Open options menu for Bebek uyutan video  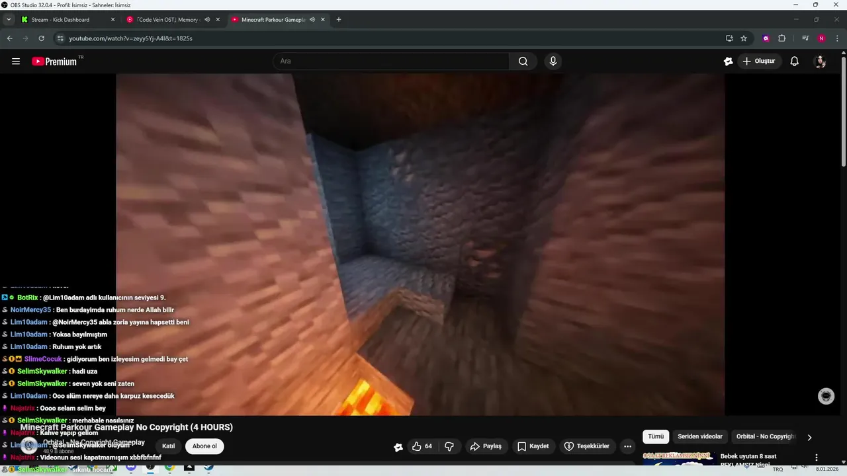(x=817, y=457)
